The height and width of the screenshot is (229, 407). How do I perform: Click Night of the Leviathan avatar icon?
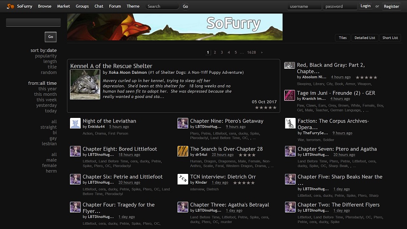click(75, 123)
